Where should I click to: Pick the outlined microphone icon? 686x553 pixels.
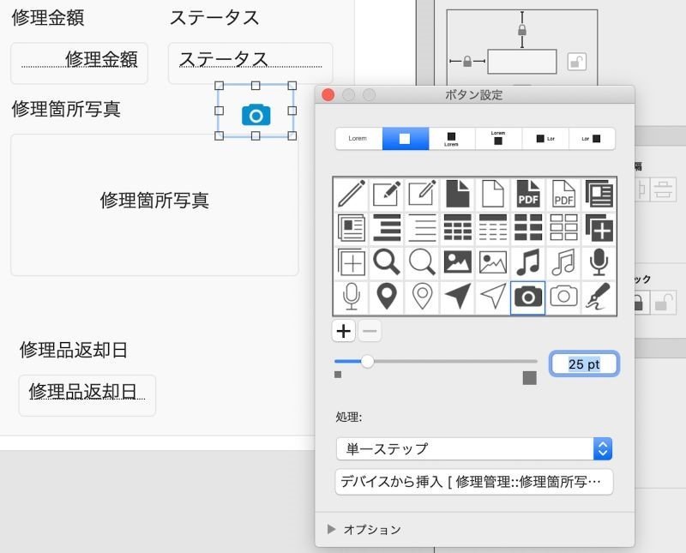coord(352,297)
